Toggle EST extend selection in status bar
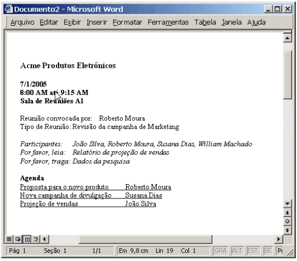This screenshot has width=297, height=261. pos(253,251)
